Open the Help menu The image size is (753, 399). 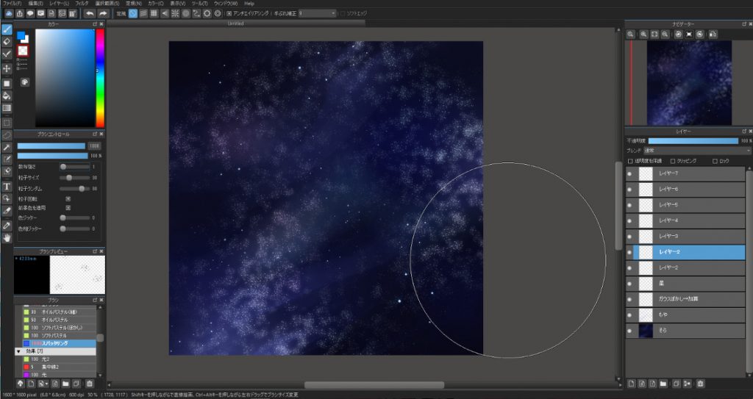249,4
